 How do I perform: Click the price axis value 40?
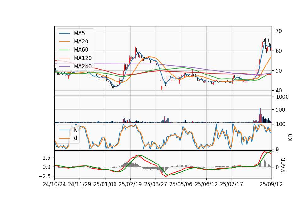point(279,91)
